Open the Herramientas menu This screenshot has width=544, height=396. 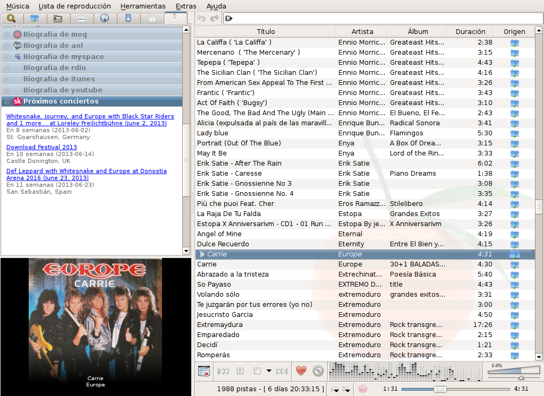point(143,6)
